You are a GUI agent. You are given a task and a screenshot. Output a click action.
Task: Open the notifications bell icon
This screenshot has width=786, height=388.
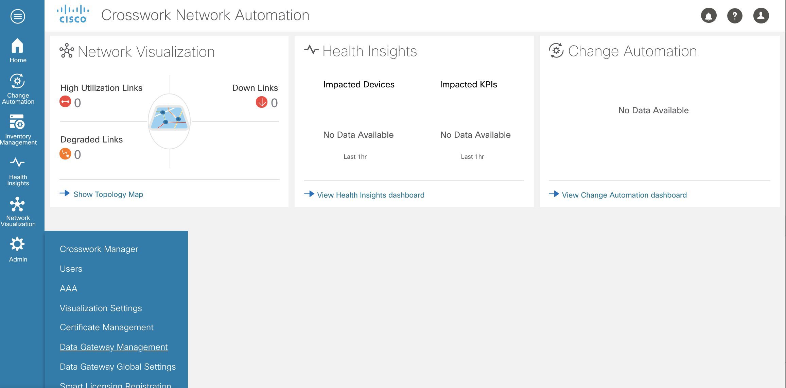[709, 15]
